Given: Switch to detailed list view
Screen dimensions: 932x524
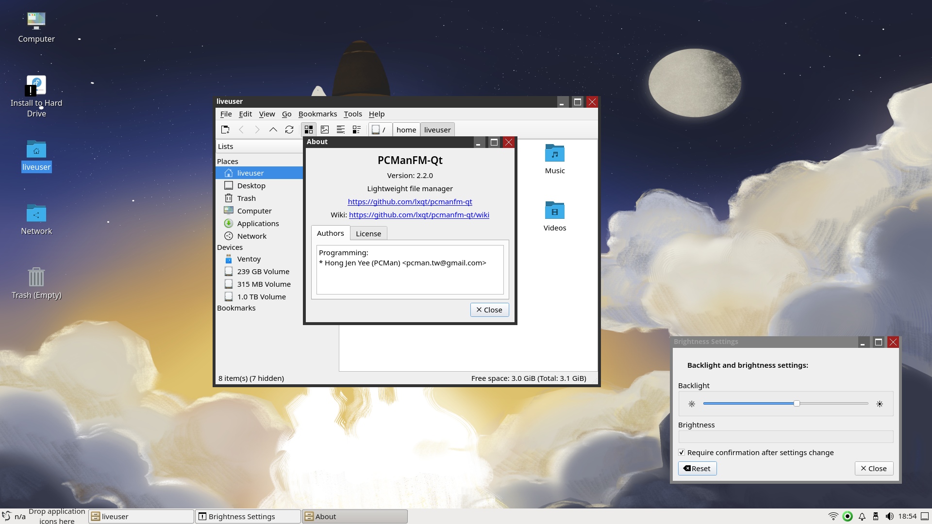Looking at the screenshot, I should click(357, 130).
